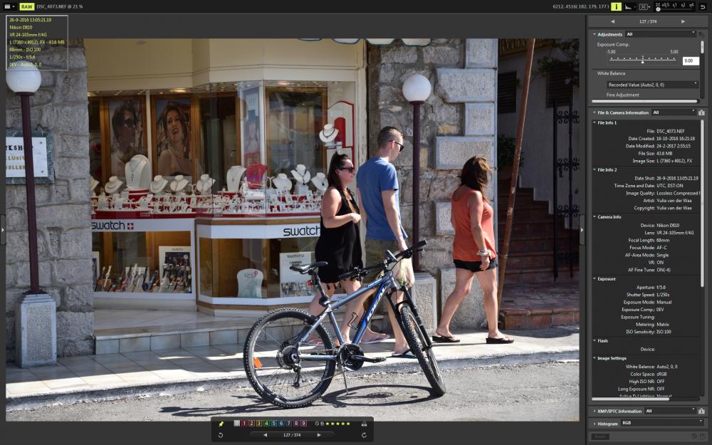Expand the XMP/IPTC Information section
The width and height of the screenshot is (712, 445).
pyautogui.click(x=595, y=411)
